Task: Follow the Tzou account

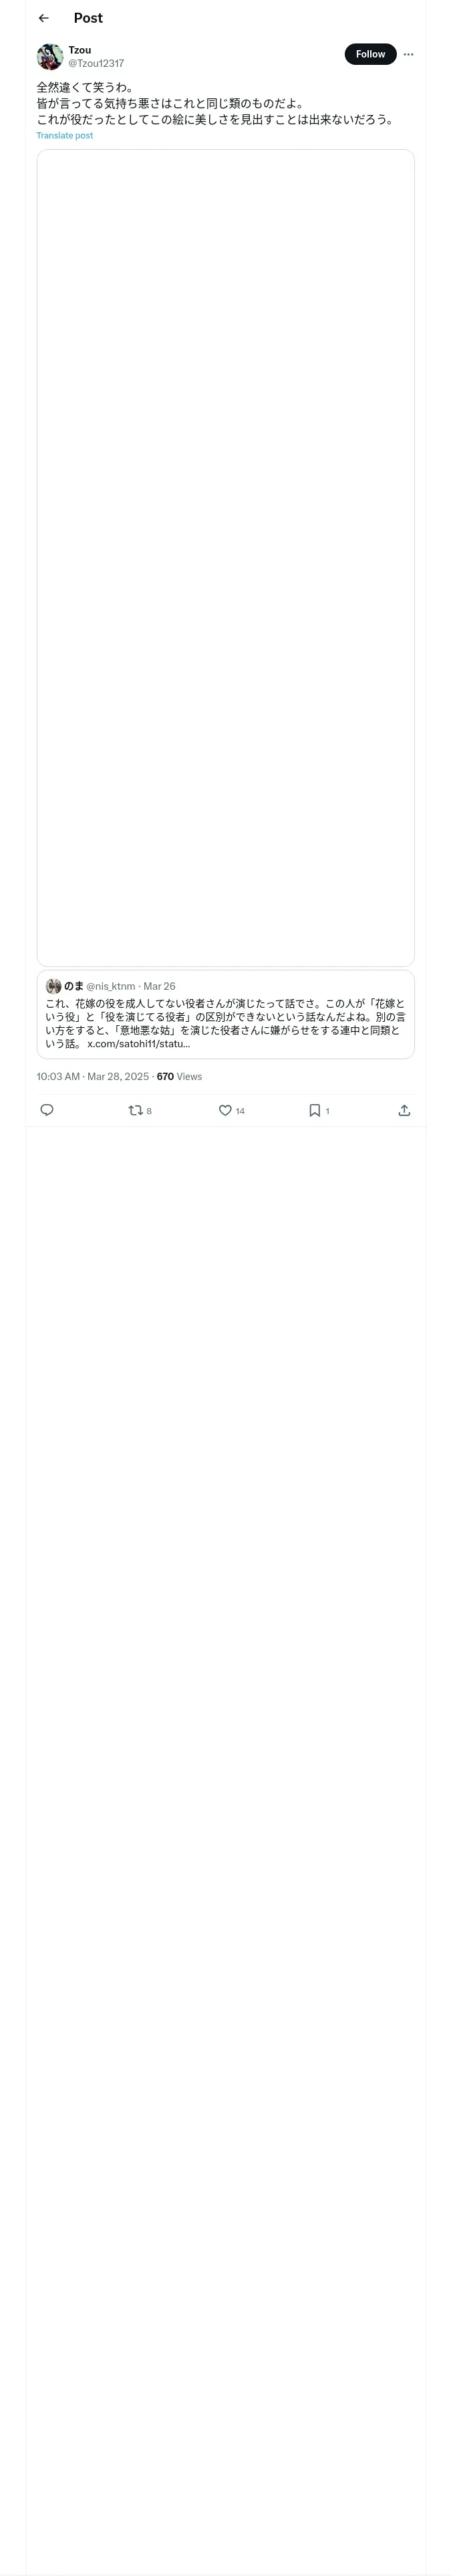Action: pyautogui.click(x=370, y=54)
